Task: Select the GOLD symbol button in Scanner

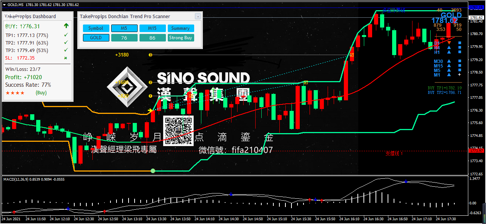Action: tap(96, 38)
